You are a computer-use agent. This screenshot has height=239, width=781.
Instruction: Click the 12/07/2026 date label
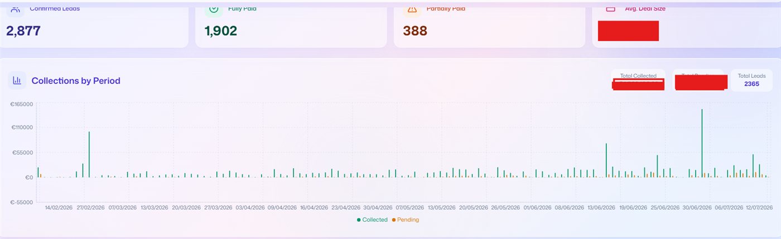pos(760,207)
